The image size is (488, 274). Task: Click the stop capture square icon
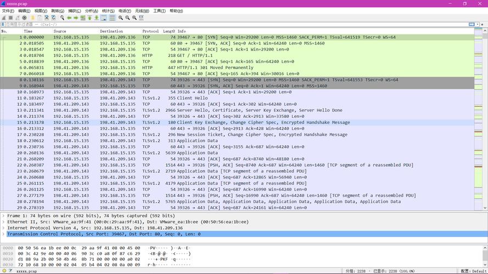[x=10, y=18]
